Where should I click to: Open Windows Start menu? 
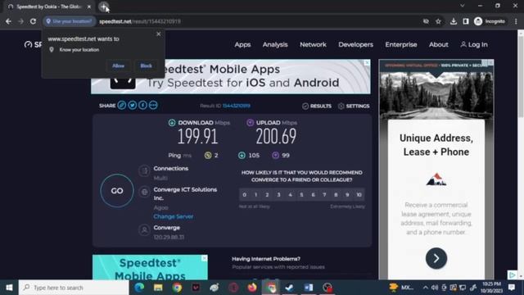tap(9, 288)
